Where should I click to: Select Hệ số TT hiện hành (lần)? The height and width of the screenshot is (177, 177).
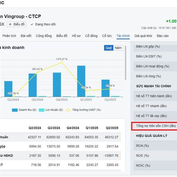pos(155,96)
